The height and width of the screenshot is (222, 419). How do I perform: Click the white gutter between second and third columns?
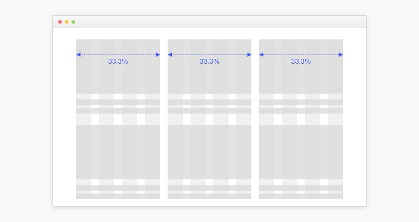tap(255, 119)
